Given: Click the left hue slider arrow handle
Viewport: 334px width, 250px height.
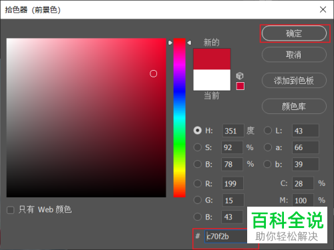Looking at the screenshot, I should coord(170,43).
